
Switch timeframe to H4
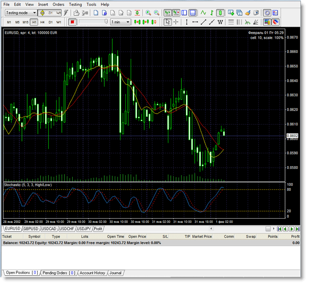(42, 22)
